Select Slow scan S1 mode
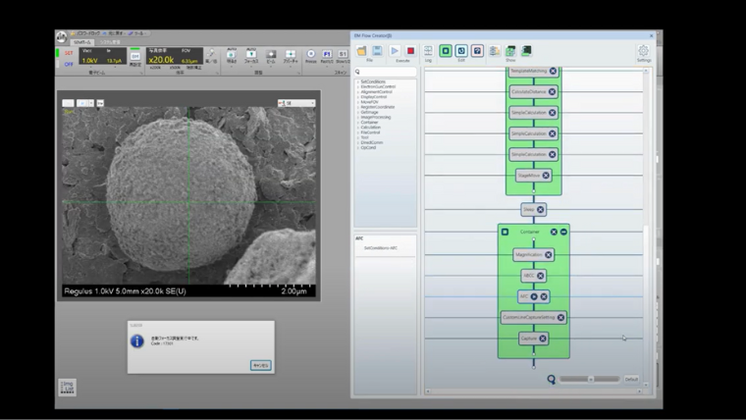 [x=343, y=56]
